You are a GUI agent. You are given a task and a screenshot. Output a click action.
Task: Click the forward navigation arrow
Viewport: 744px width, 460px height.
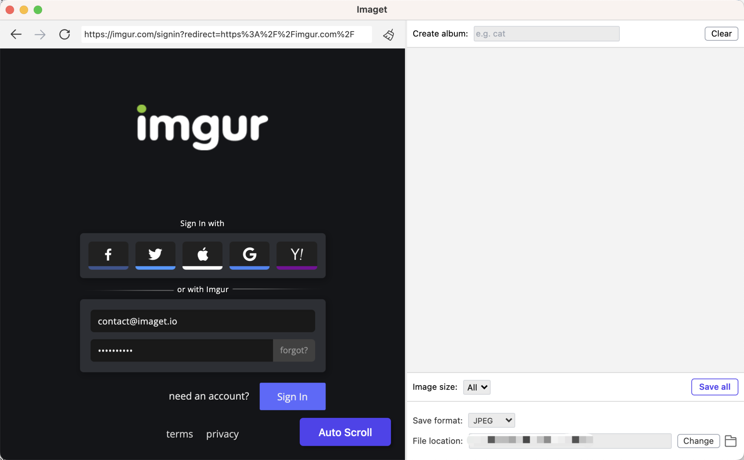click(x=40, y=35)
